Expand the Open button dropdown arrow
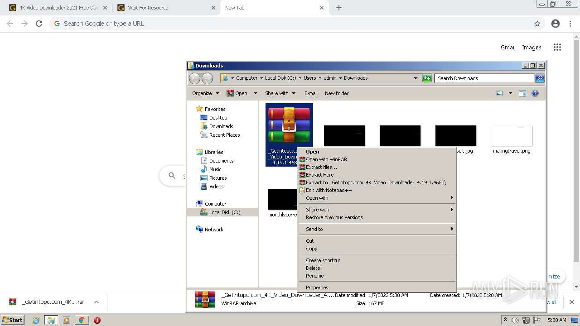The height and width of the screenshot is (326, 580). tap(255, 93)
